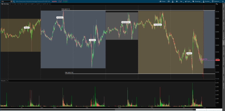Open the Big Buttons side tab
Screen dimensions: 225x111
coord(223,36)
